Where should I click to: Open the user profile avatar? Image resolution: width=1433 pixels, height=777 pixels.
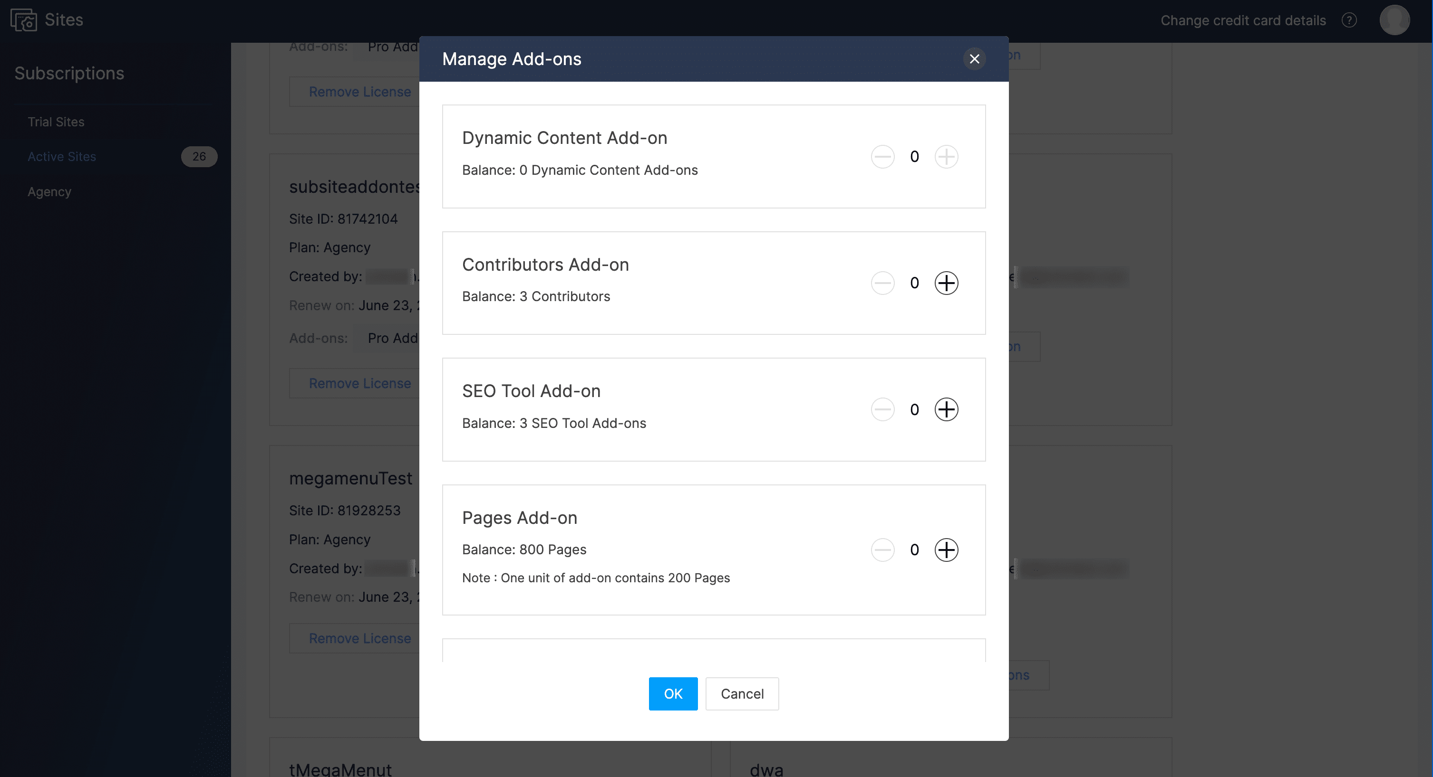(x=1394, y=20)
